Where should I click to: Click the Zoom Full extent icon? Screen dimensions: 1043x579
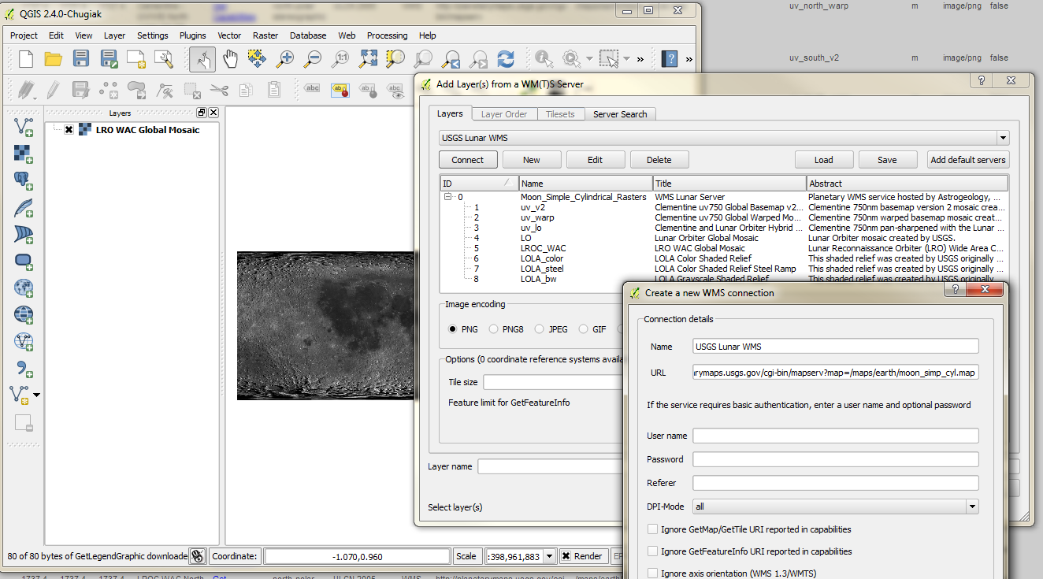click(369, 58)
